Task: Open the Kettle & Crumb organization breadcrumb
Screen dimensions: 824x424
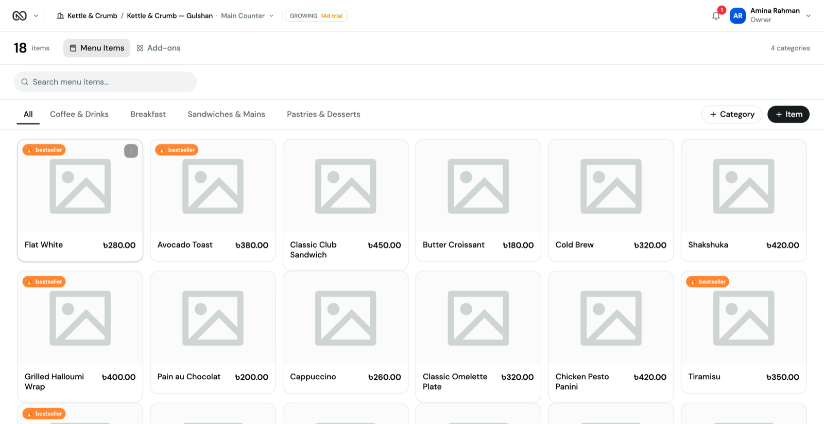Action: pyautogui.click(x=87, y=16)
